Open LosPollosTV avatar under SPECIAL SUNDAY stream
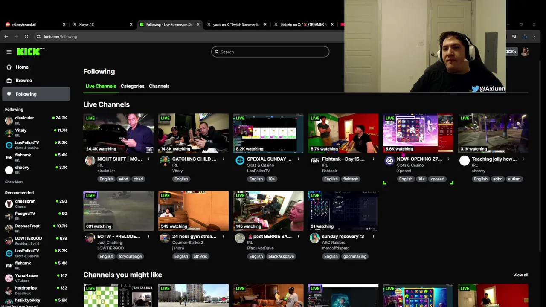 (x=240, y=161)
